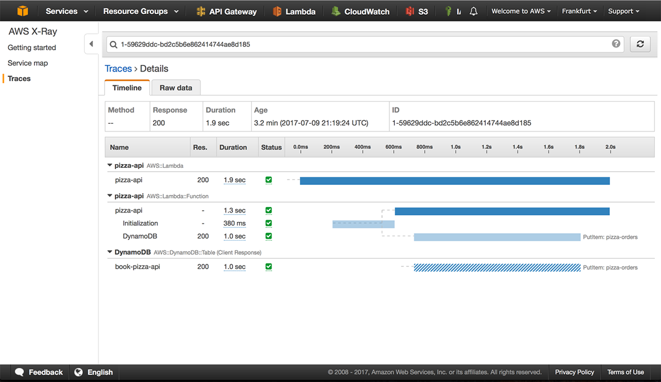Click the hatched book-pizza-api timeline bar
Screen dimensions: 661x382
[x=497, y=268]
